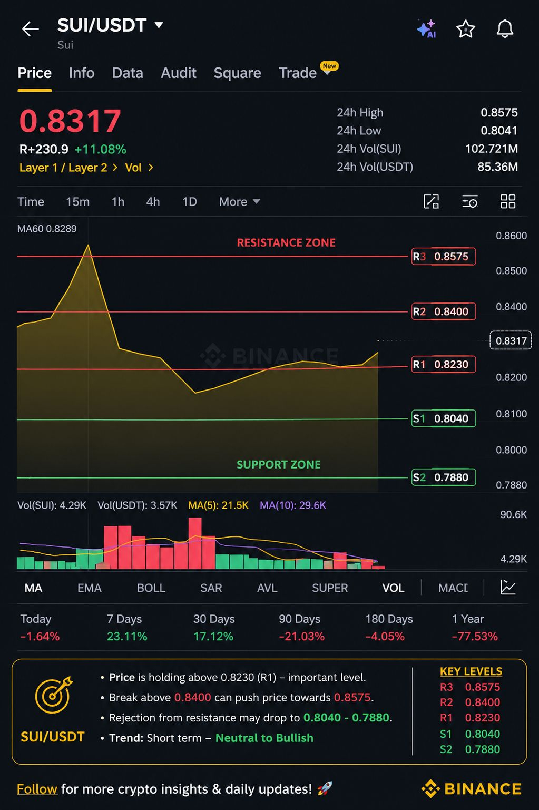This screenshot has height=810, width=539.
Task: Add SUI/USDT to favorites with star
Action: pos(466,29)
